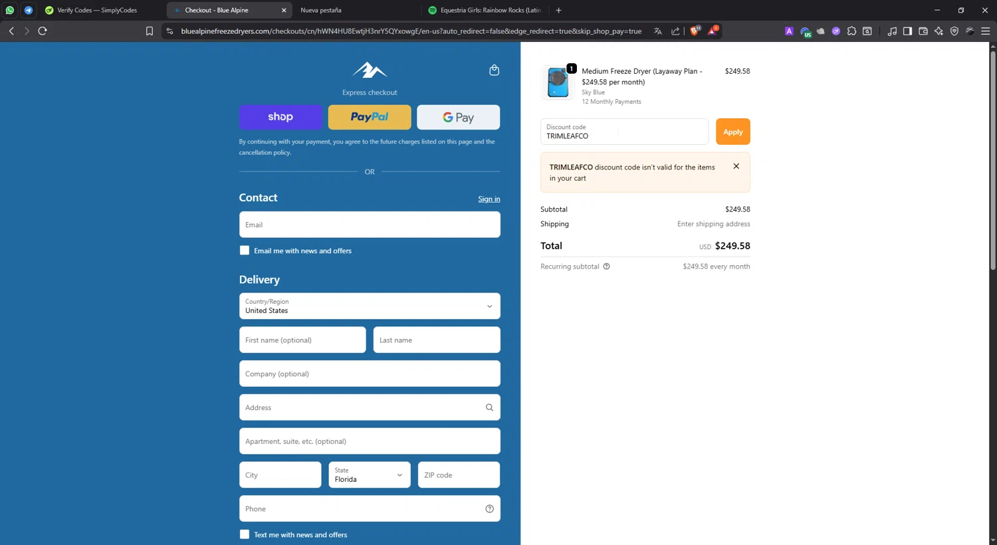This screenshot has height=545, width=997.
Task: Click Discount code field containing TRIMLEAFCO
Action: click(x=624, y=132)
